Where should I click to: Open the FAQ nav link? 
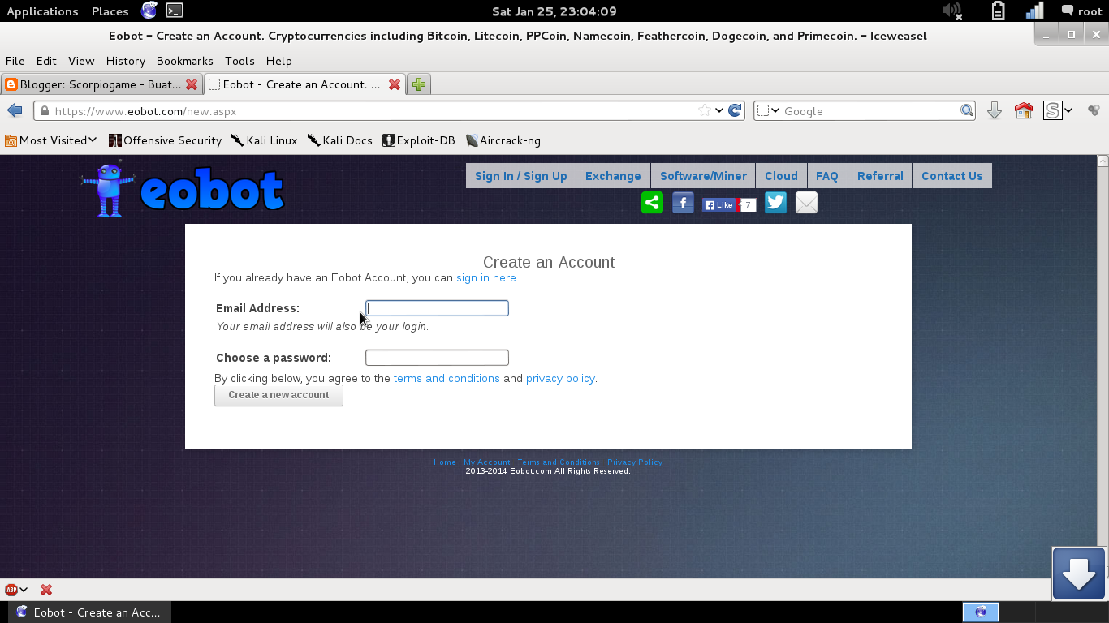click(x=827, y=176)
